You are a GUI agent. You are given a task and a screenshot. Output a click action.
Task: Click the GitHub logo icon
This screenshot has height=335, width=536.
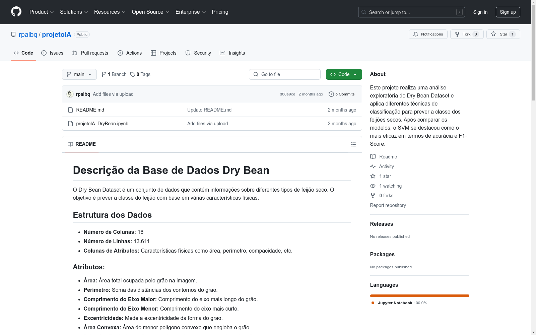point(16,12)
